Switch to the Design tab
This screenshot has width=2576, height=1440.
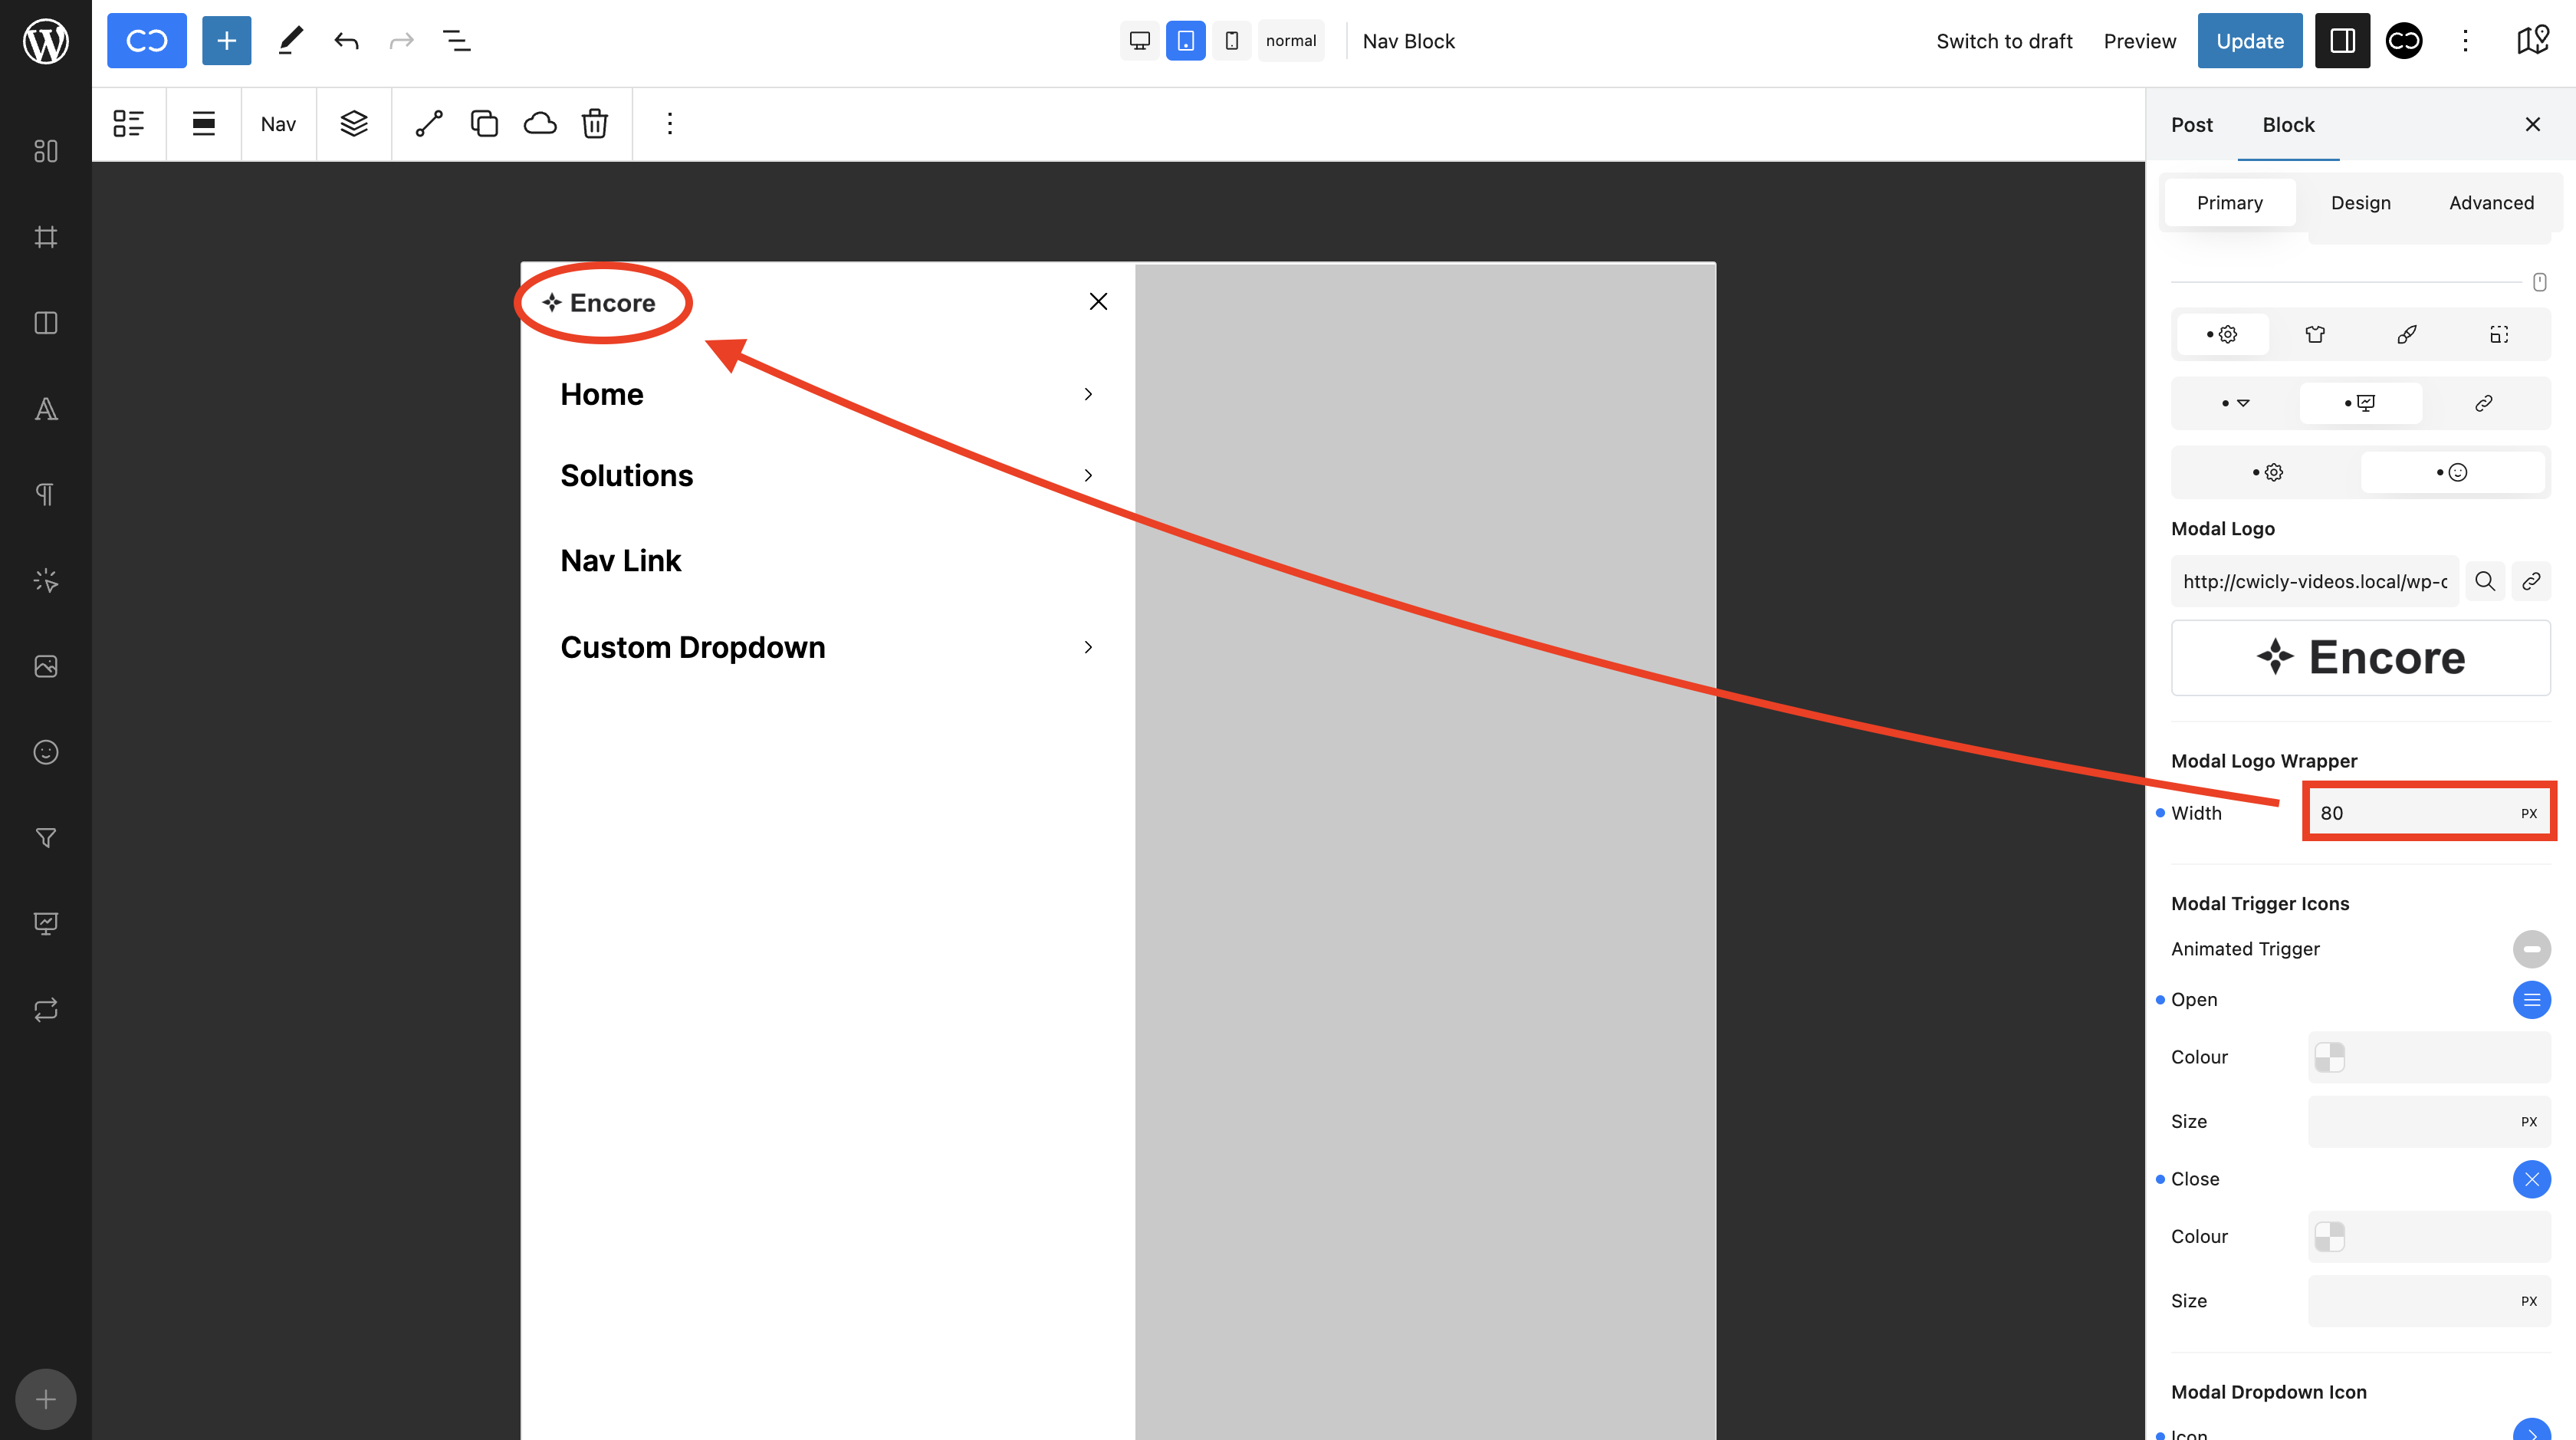tap(2360, 203)
